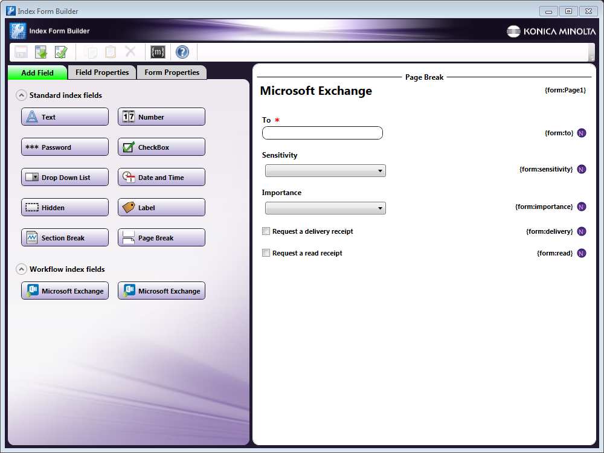Select the Microsoft Exchange form heading
Image resolution: width=604 pixels, height=453 pixels.
[x=316, y=91]
